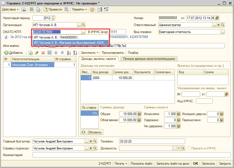This screenshot has width=234, height=168.
Task: Open calculator for Исчислено tax
Action: coord(178,114)
